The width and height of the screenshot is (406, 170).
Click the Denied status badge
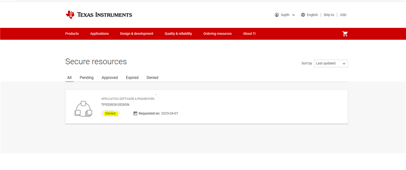point(110,113)
